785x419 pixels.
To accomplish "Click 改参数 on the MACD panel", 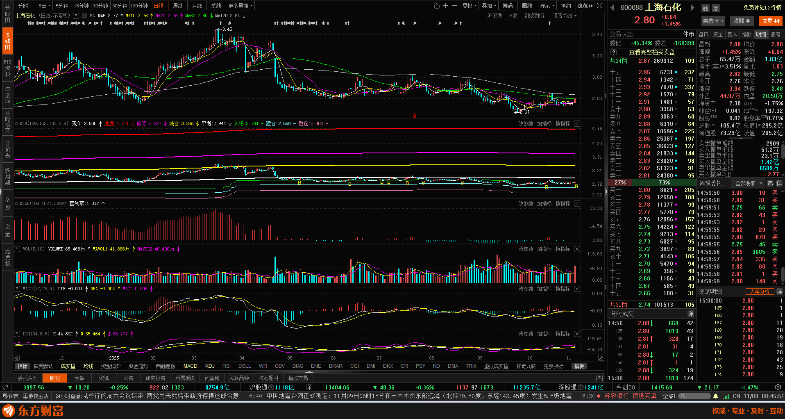I will pyautogui.click(x=526, y=289).
